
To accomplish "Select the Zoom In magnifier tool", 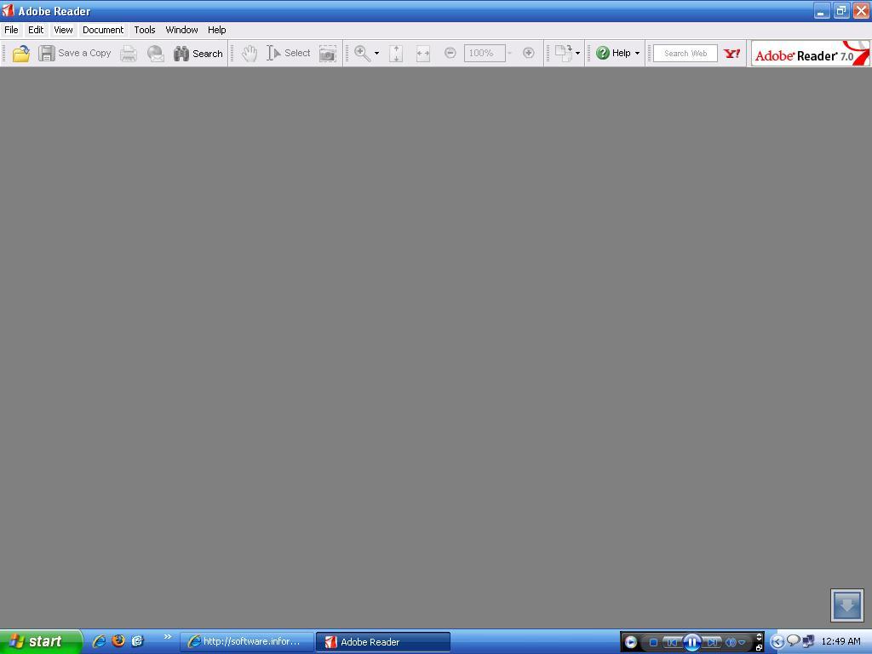I will tap(361, 53).
